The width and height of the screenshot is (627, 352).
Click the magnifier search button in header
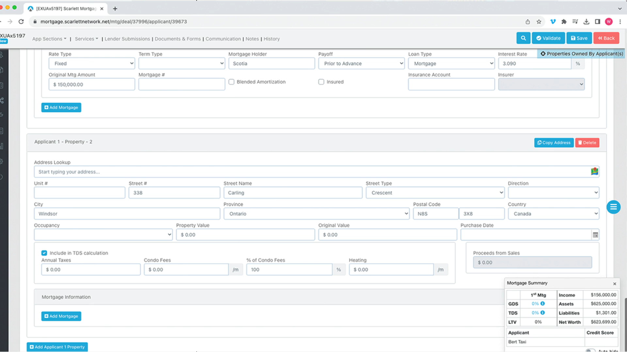pyautogui.click(x=523, y=38)
